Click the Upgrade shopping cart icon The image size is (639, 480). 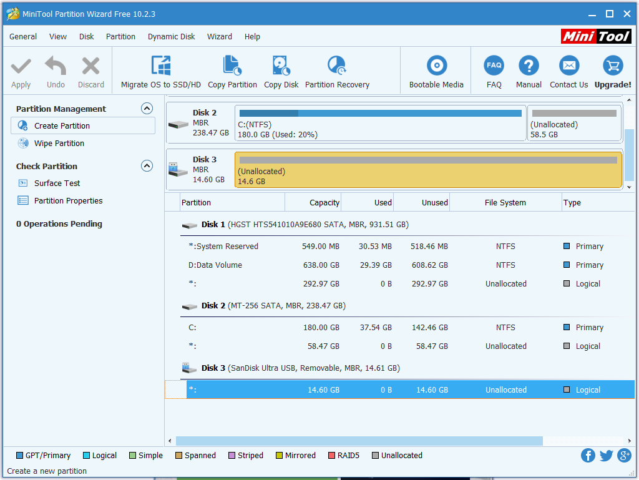(x=612, y=66)
